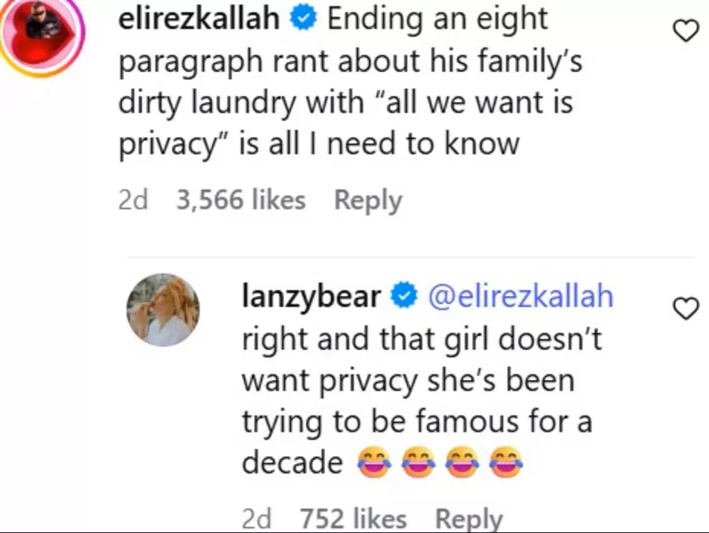Go to the lanzybear username profile

(312, 297)
